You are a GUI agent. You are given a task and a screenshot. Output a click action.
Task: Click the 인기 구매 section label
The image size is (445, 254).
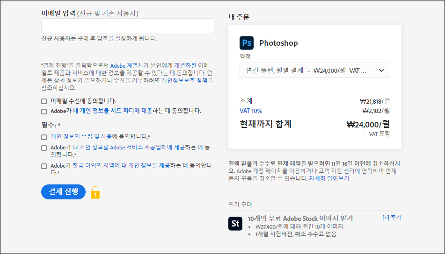click(x=241, y=205)
